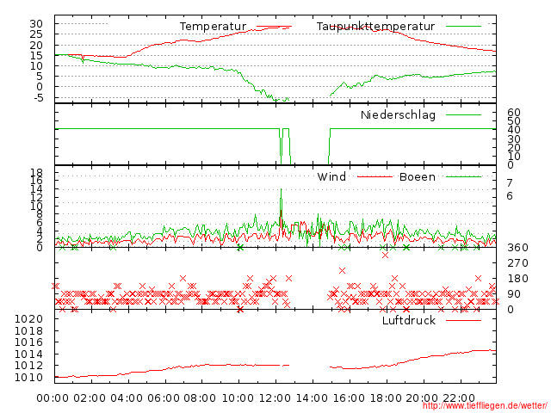This screenshot has height=413, width=551.
Task: Click the Temperatur legend label
Action: click(213, 27)
